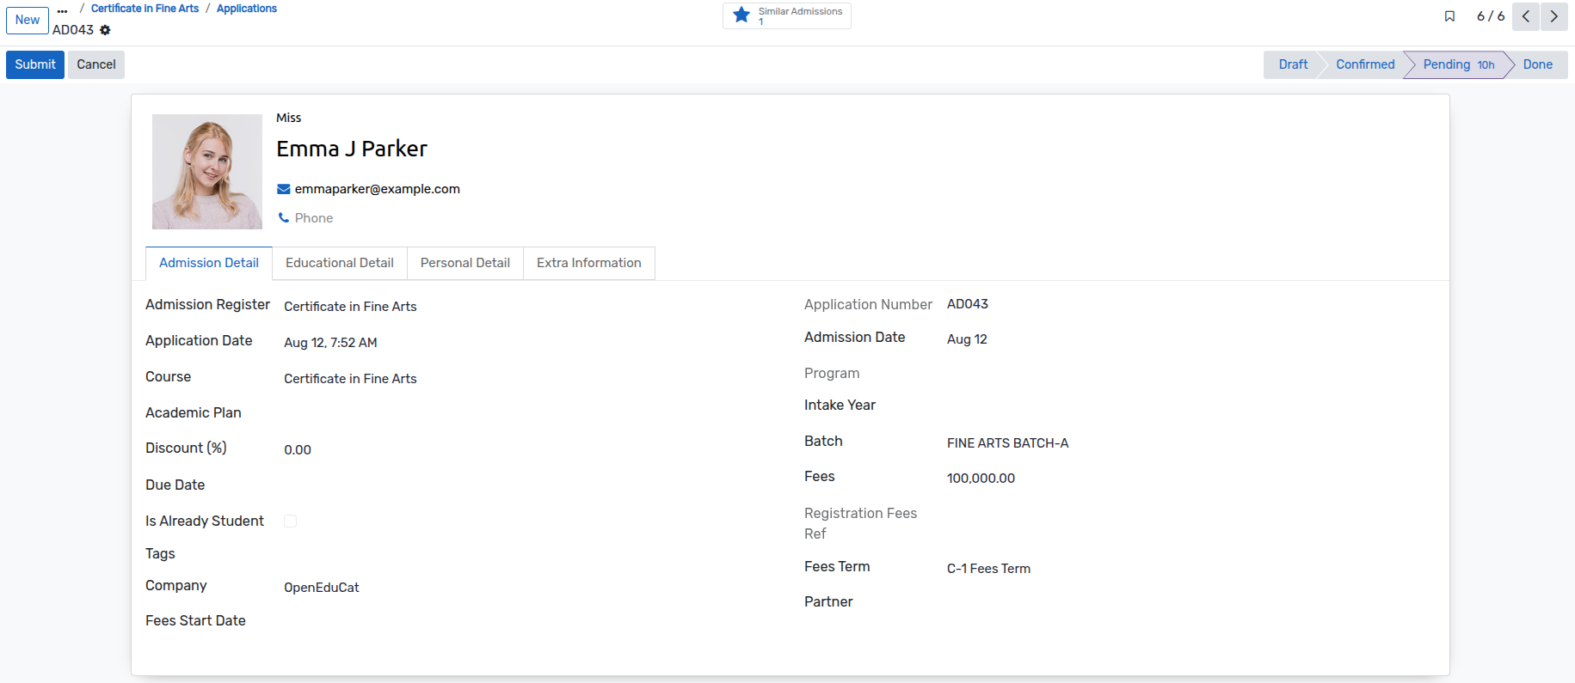
Task: Open the gear actions menu beside AD043
Action: [105, 30]
